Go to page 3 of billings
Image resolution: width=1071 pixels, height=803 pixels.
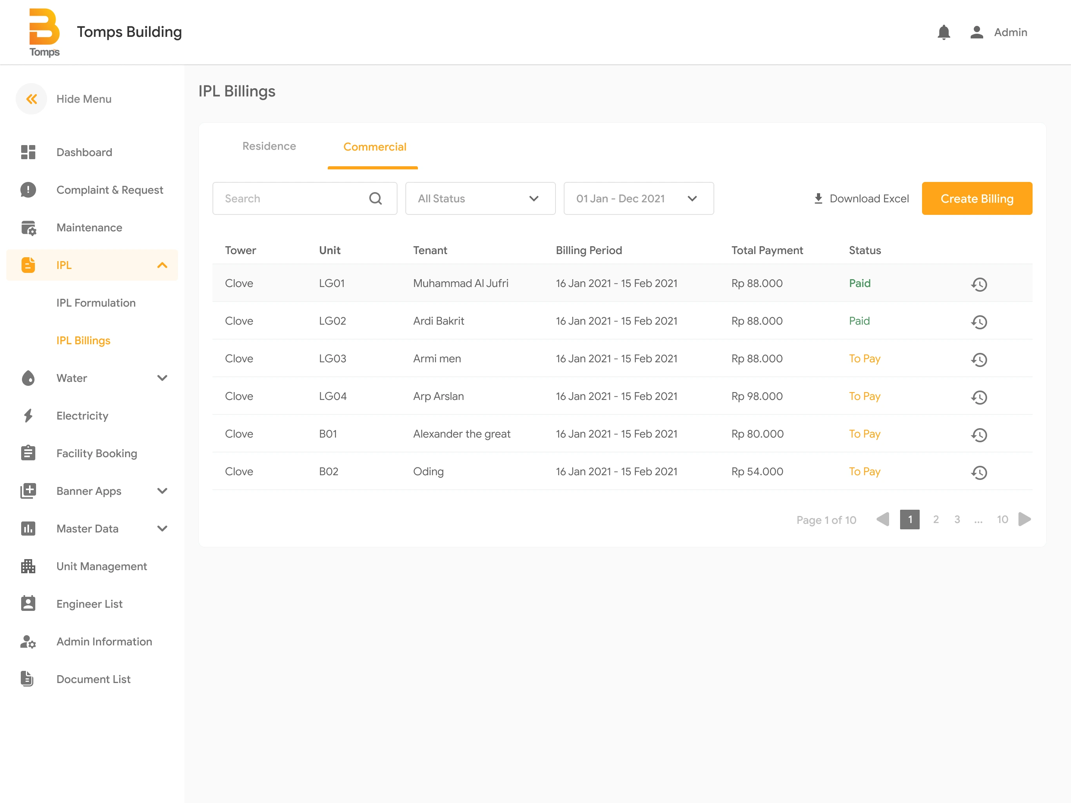[957, 519]
